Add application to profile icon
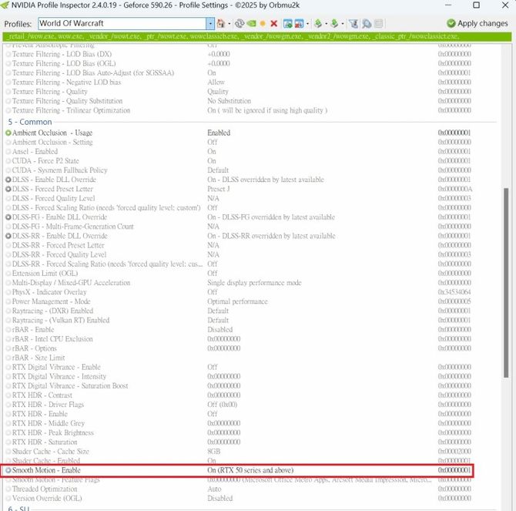This screenshot has width=516, height=511. point(287,23)
